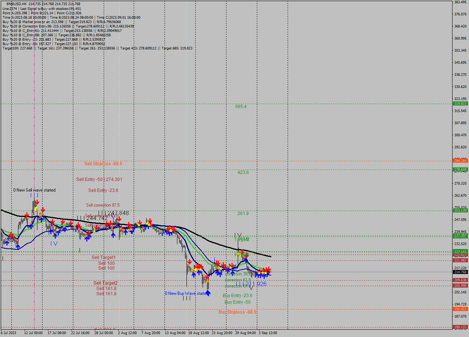Click the 685.4 Fibonacci extension label
The image size is (469, 337).
241,106
